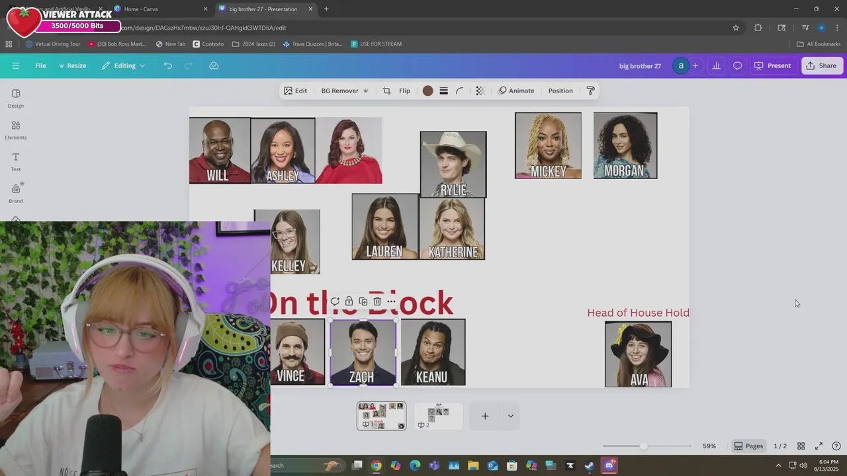Click the big brother 27 project title
This screenshot has height=476, width=847.
(640, 65)
